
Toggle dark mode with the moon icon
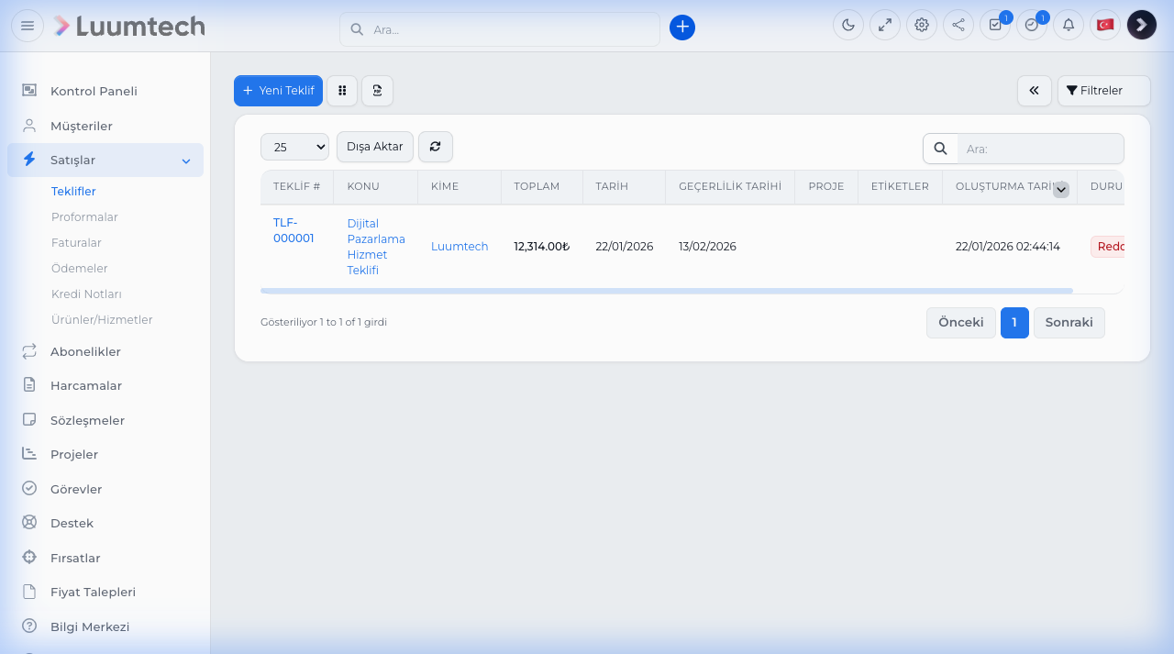pos(848,25)
